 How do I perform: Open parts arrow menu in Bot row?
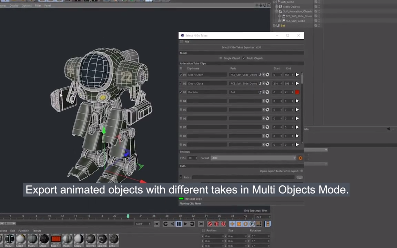pos(264,92)
